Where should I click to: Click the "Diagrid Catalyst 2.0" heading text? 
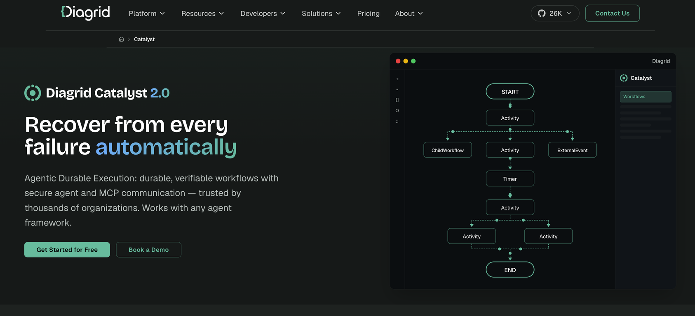108,93
